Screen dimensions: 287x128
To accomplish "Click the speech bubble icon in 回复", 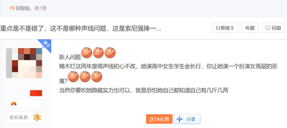I will click(x=268, y=28).
